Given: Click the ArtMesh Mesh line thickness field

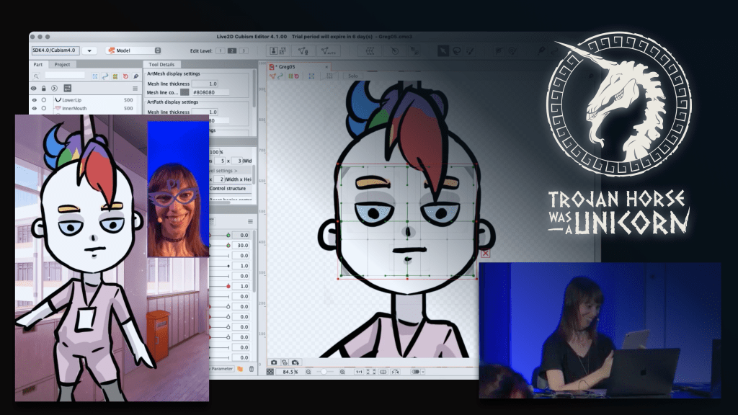Looking at the screenshot, I should click(205, 84).
